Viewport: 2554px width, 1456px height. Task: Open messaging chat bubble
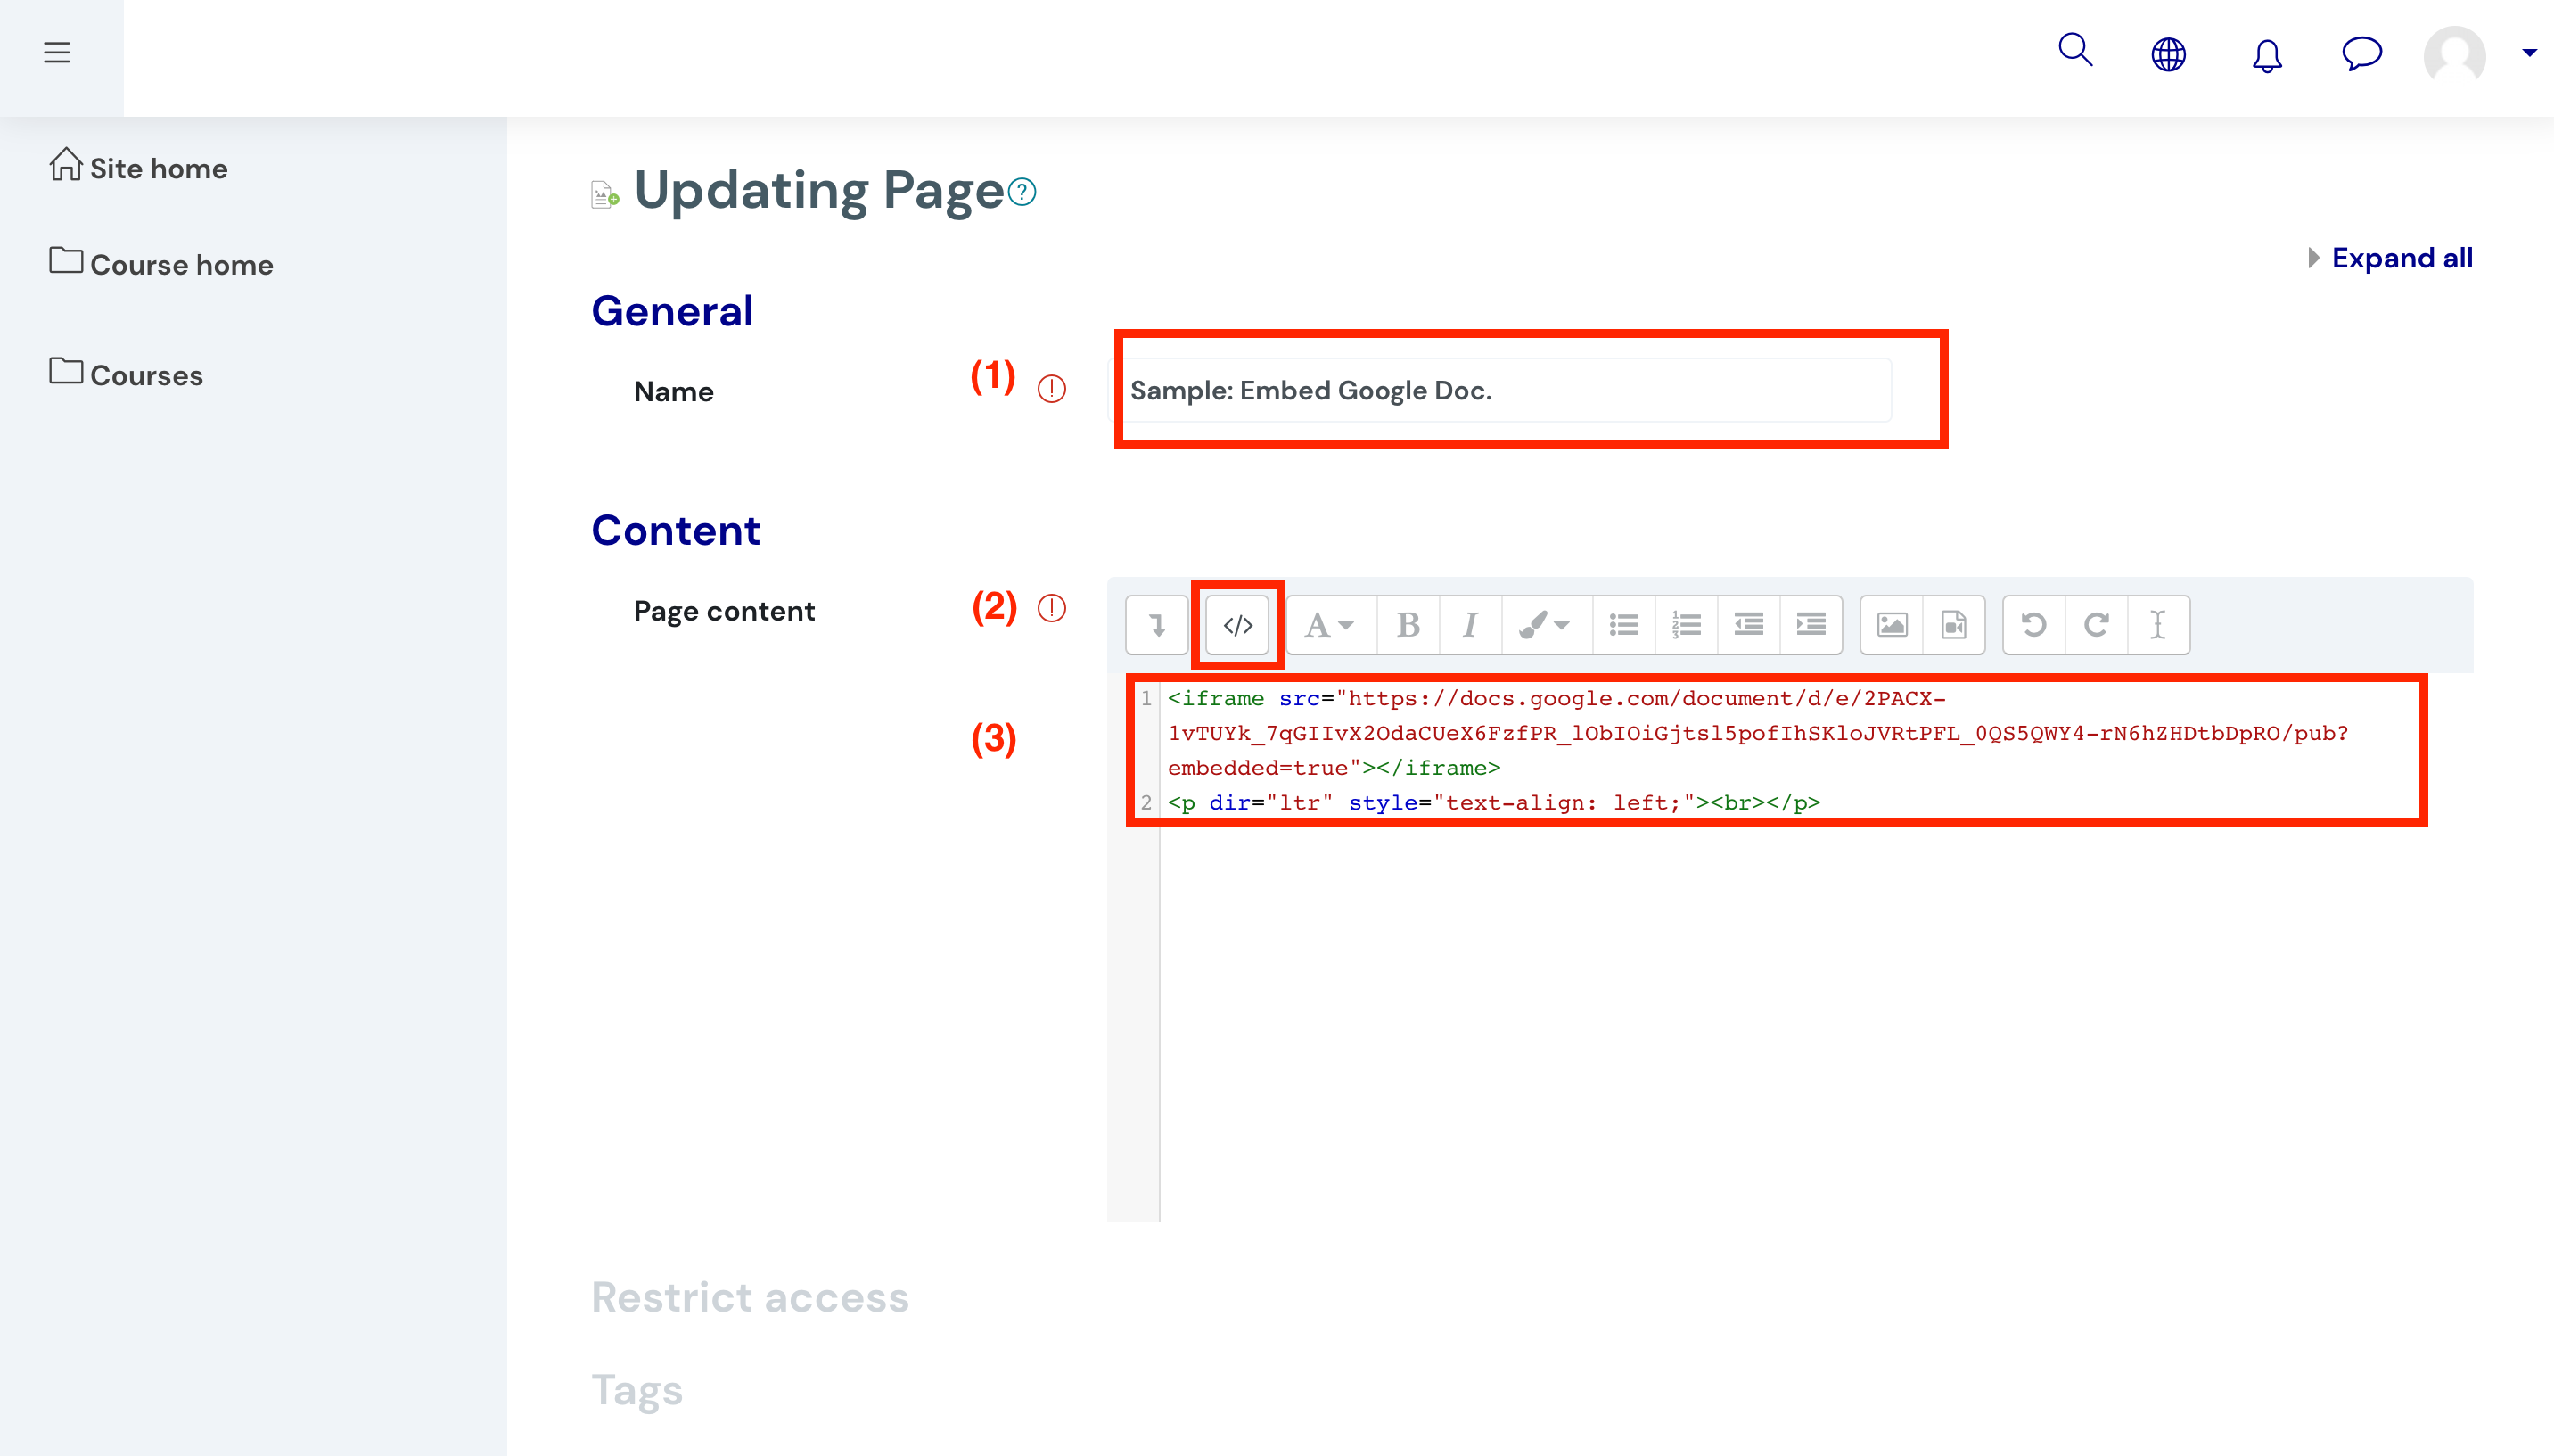click(x=2362, y=53)
